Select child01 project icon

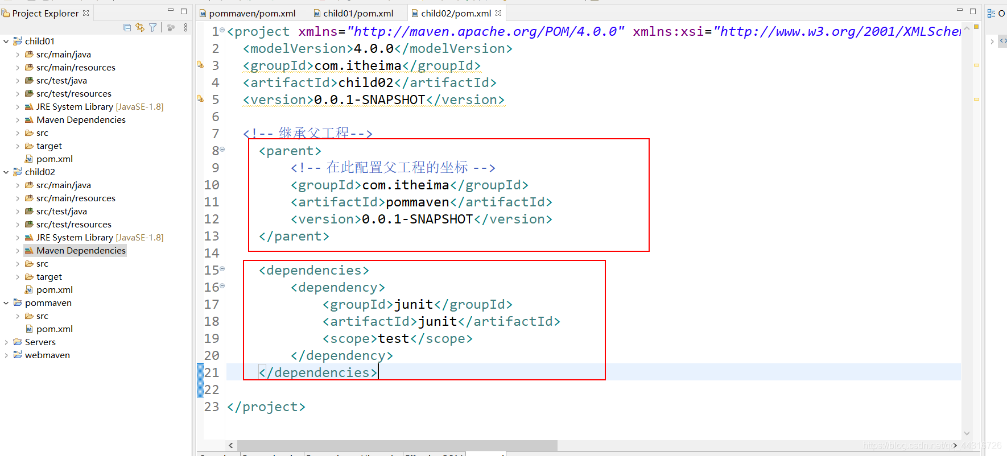pyautogui.click(x=18, y=41)
